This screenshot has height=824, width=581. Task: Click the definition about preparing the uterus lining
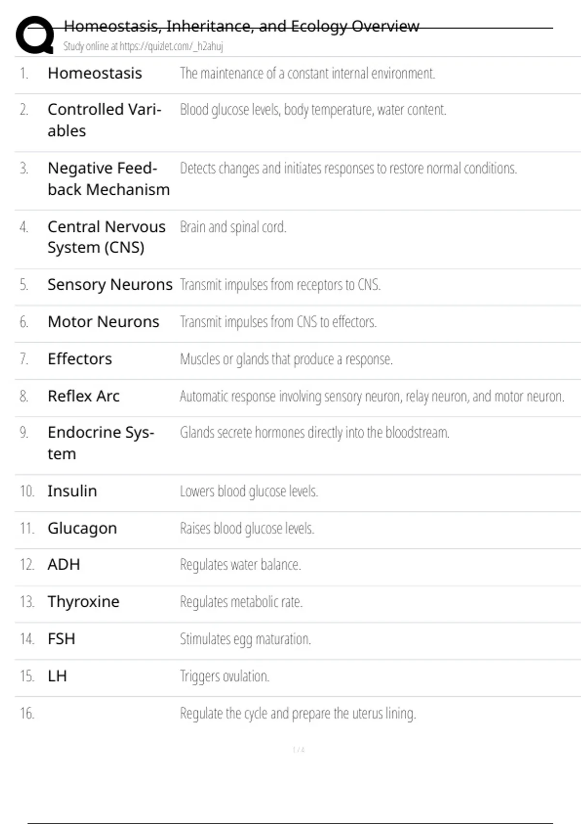[298, 713]
